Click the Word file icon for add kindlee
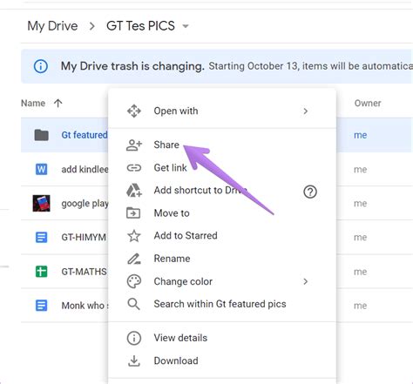 (x=41, y=169)
